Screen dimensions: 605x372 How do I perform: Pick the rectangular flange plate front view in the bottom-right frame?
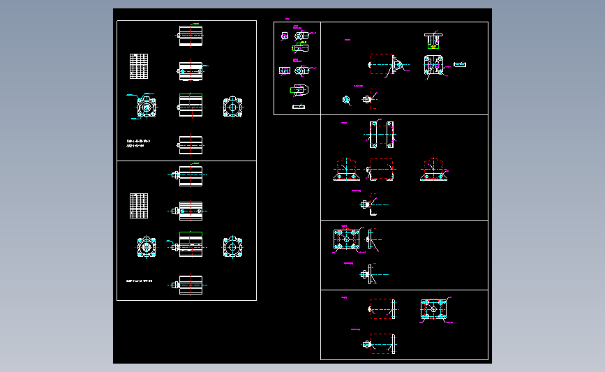pyautogui.click(x=433, y=309)
